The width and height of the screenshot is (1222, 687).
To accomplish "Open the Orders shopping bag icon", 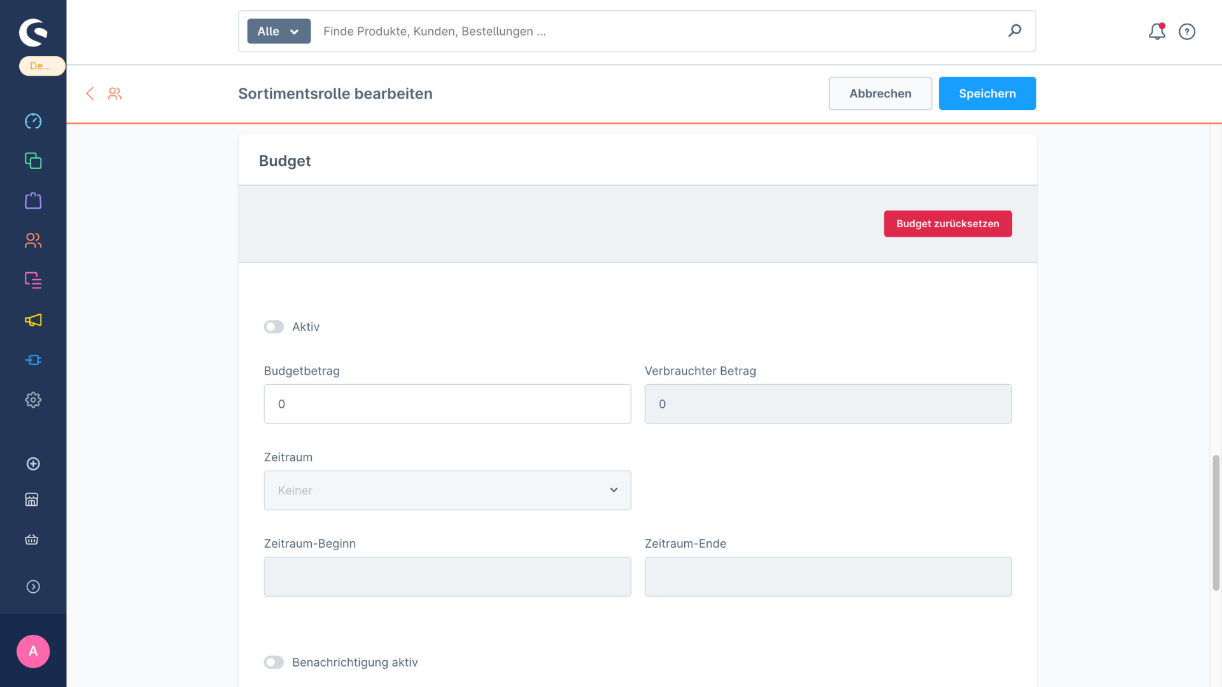I will tap(33, 201).
